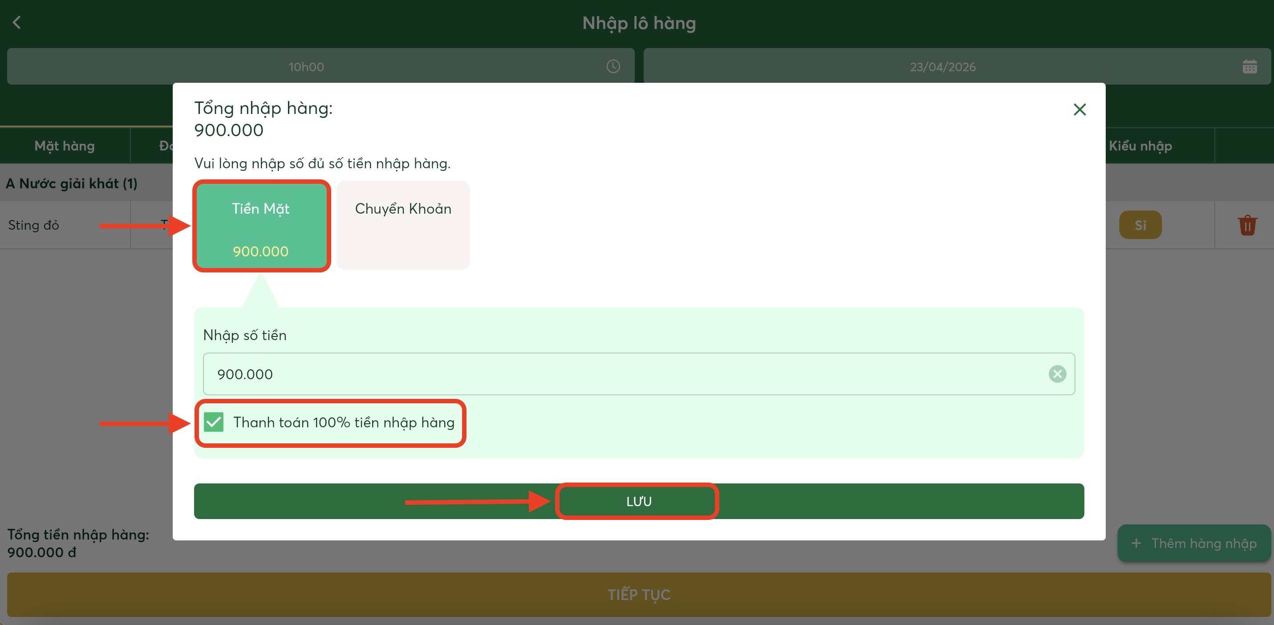1274x625 pixels.
Task: Save payment with the LƯU button
Action: pos(638,501)
